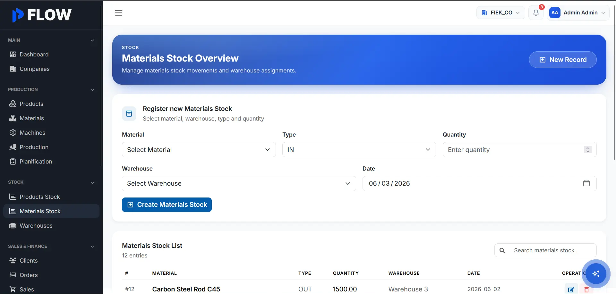Click the Sales cart icon
616x294 pixels.
13,290
